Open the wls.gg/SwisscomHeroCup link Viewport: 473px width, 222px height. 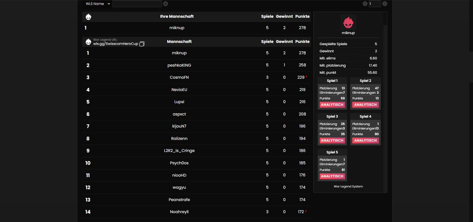[x=115, y=44]
